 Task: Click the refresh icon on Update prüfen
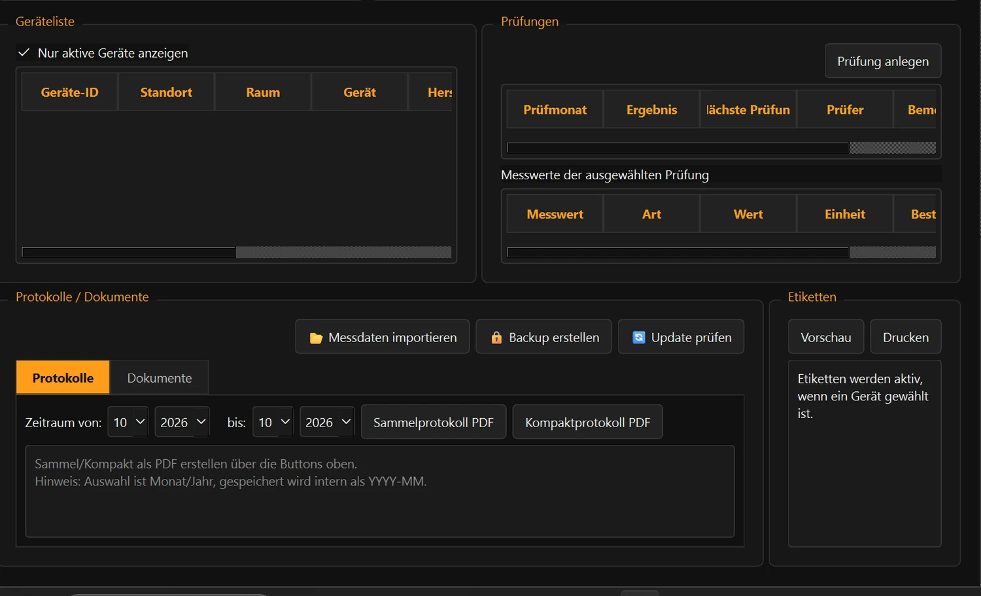tap(639, 338)
